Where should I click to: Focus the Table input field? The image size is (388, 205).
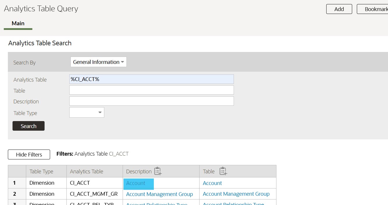point(151,90)
